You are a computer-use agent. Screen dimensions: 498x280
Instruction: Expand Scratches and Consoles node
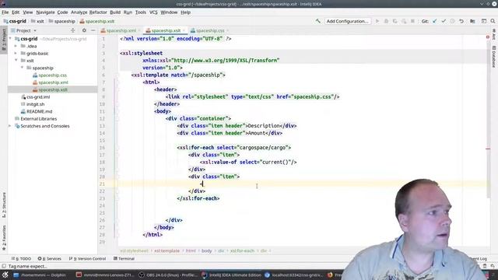[10, 126]
